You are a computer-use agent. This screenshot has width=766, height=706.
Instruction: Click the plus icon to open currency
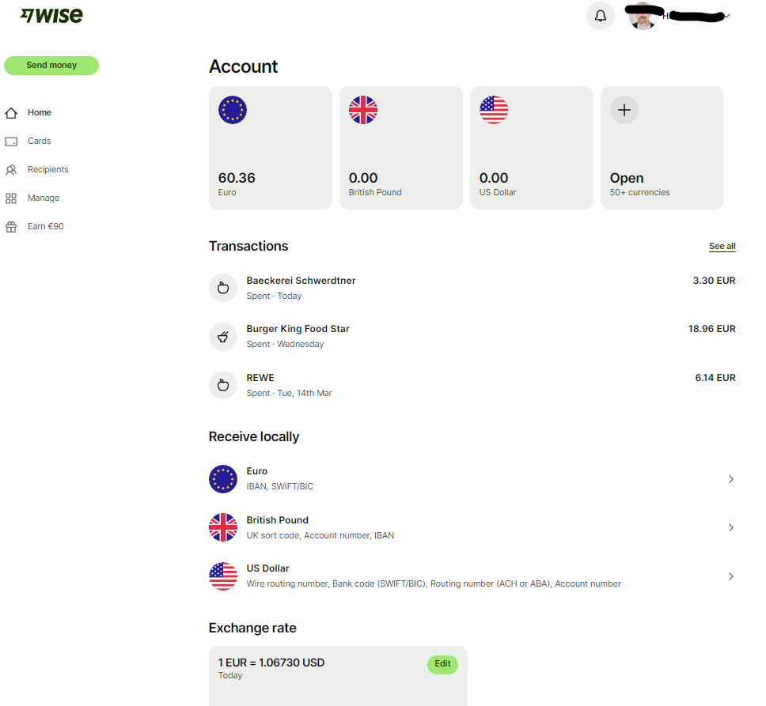coord(624,111)
